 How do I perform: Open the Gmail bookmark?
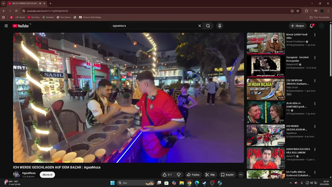[x=20, y=17]
